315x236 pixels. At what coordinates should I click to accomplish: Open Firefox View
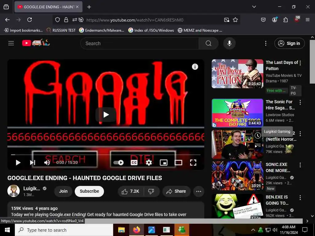[6, 7]
